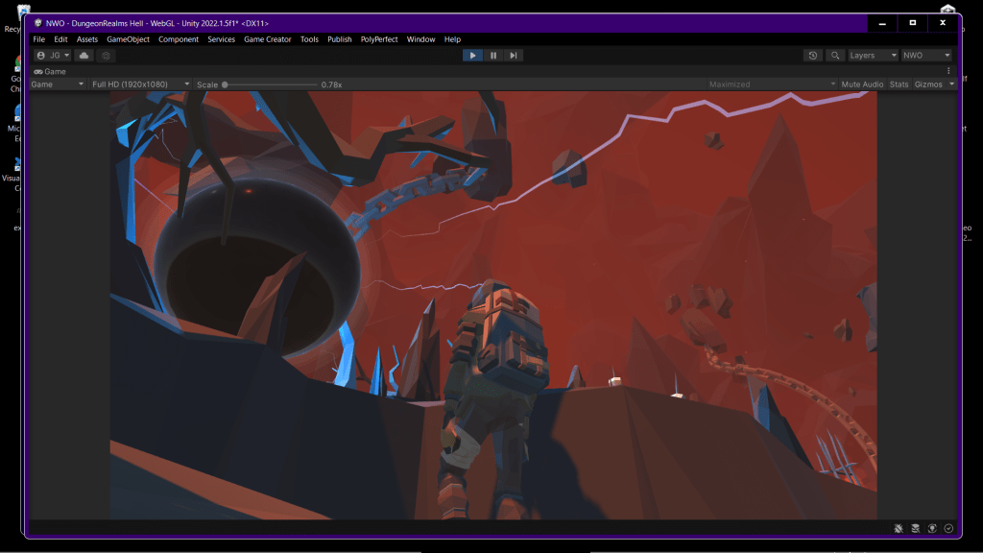Open the NWO layout dropdown
The height and width of the screenshot is (553, 983).
tap(926, 56)
